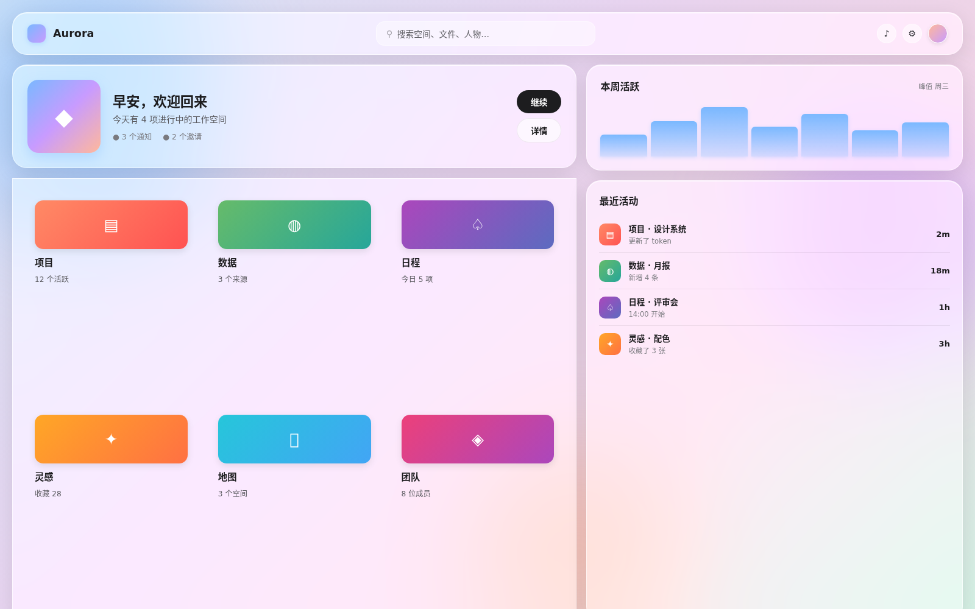The image size is (975, 609).
Task: Click the search magnifier icon
Action: tap(389, 34)
